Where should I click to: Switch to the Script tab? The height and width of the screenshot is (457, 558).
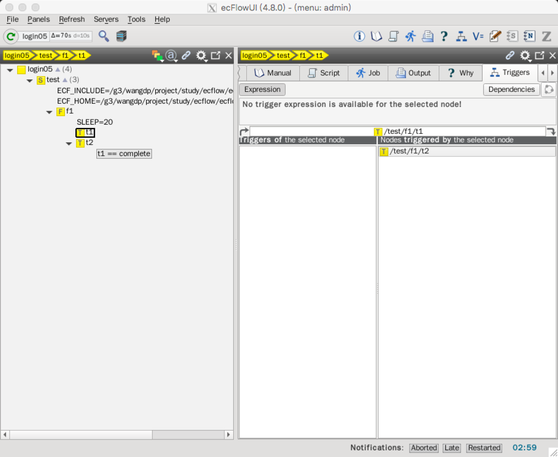tap(324, 73)
